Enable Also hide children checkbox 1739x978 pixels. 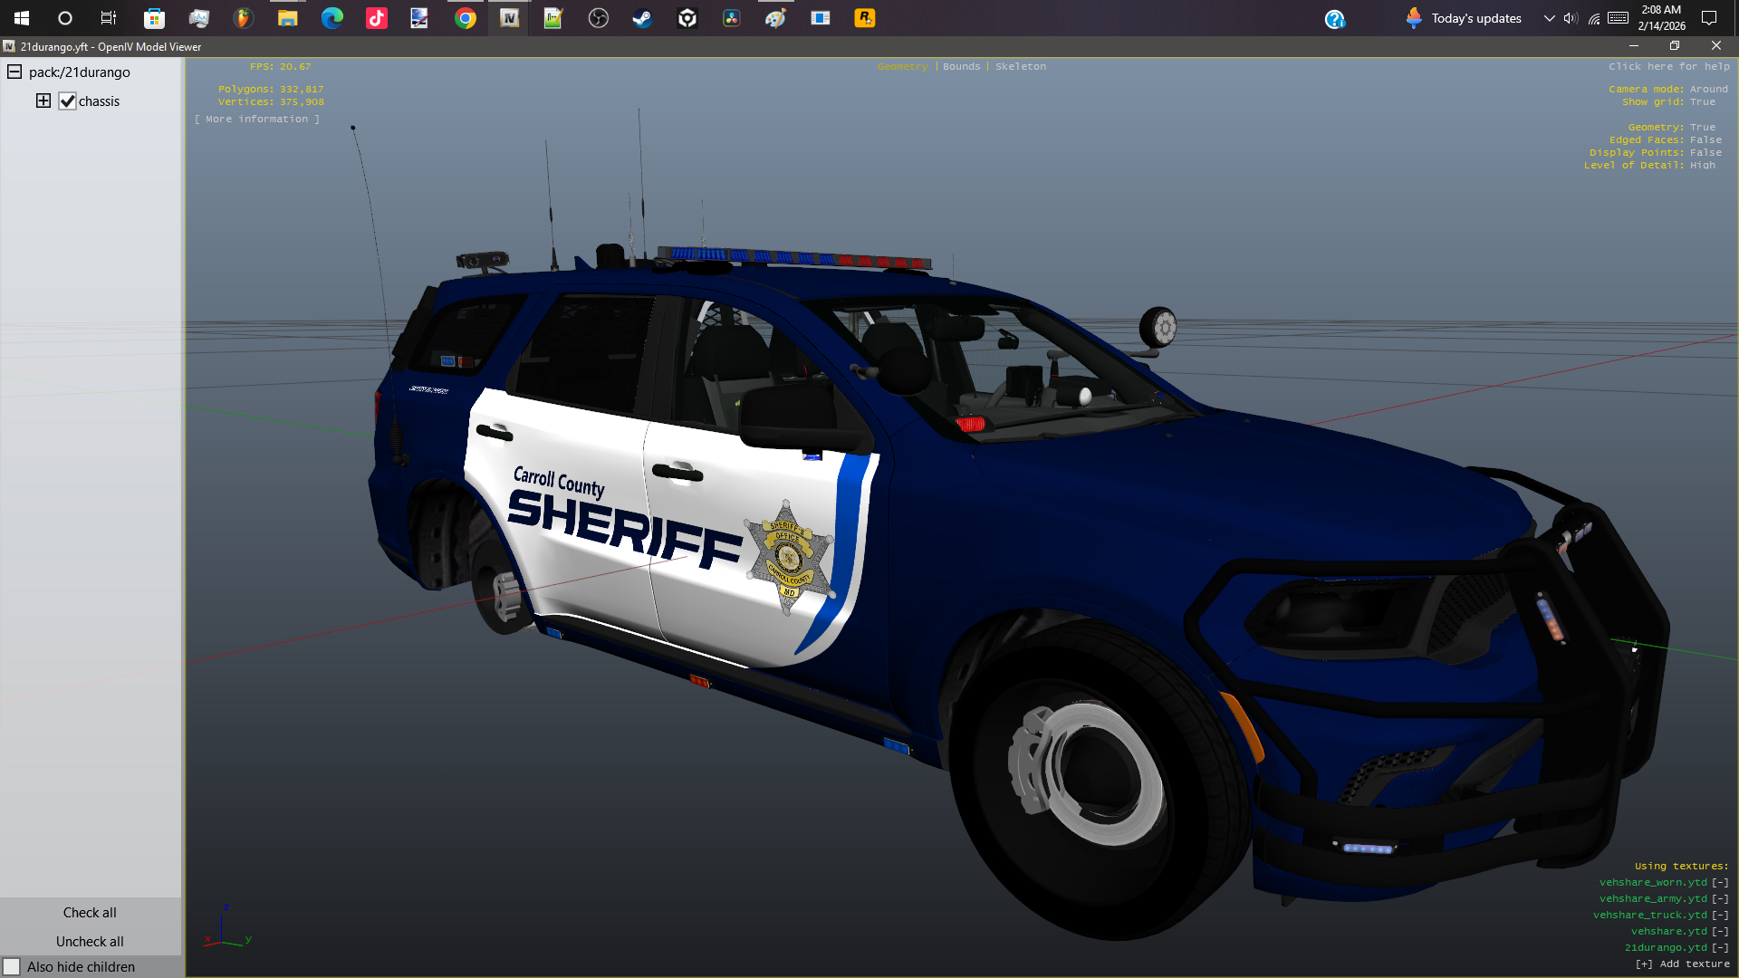click(12, 967)
